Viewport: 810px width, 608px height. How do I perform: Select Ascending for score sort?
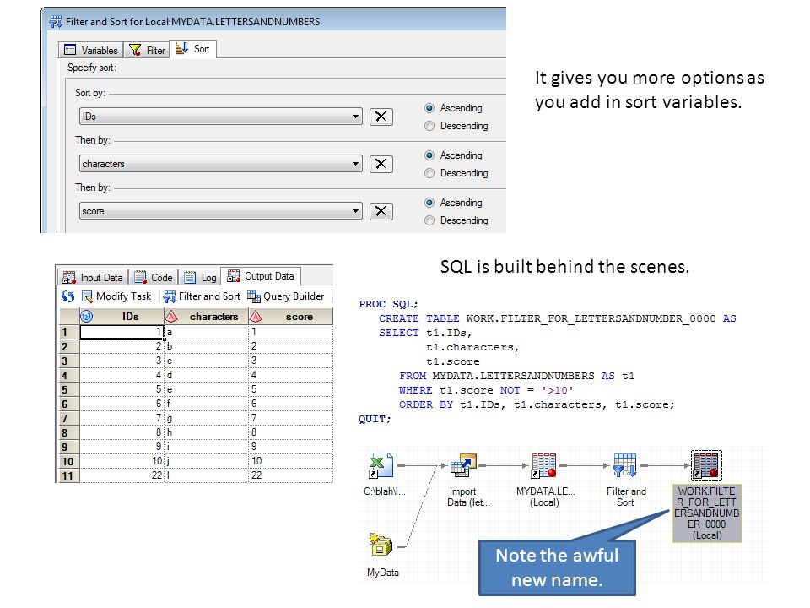coord(429,203)
